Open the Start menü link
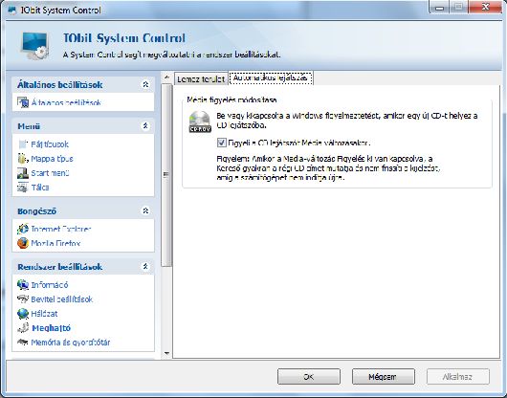Image resolution: width=507 pixels, height=398 pixels. point(50,173)
